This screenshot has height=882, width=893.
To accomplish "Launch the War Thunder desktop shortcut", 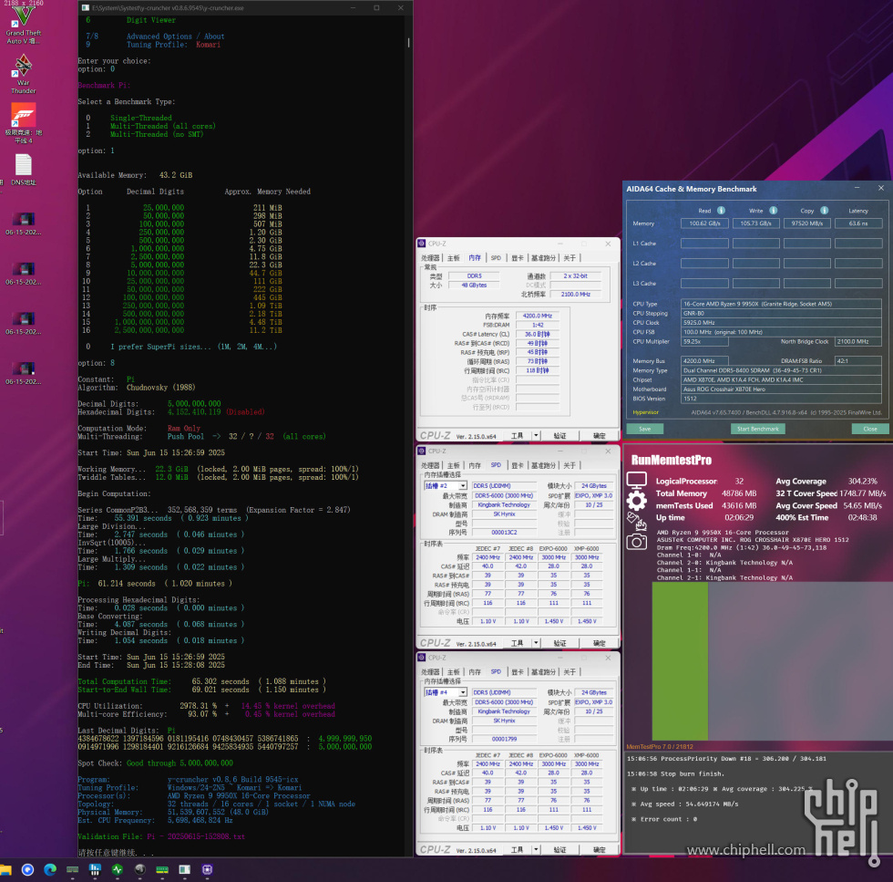I will (x=24, y=74).
